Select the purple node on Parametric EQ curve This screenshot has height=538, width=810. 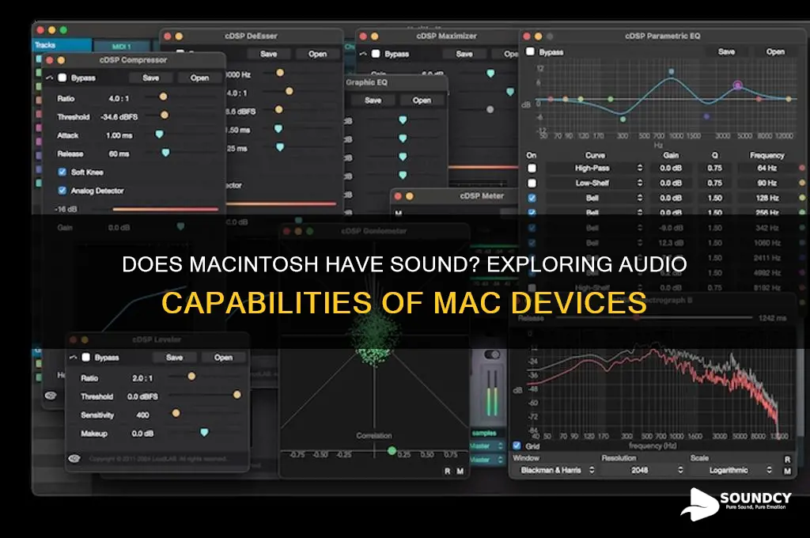coord(738,85)
